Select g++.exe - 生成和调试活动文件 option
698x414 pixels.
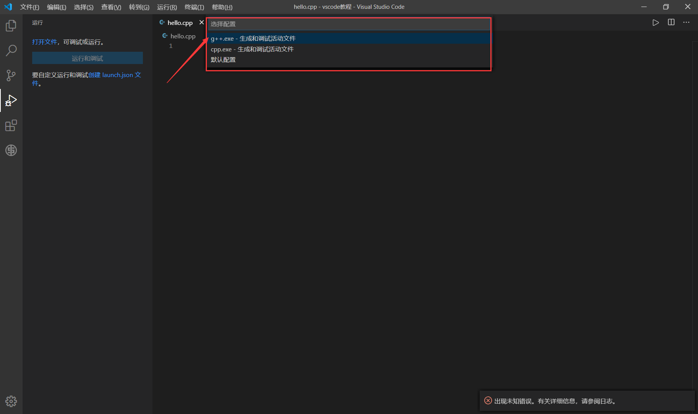(x=349, y=38)
